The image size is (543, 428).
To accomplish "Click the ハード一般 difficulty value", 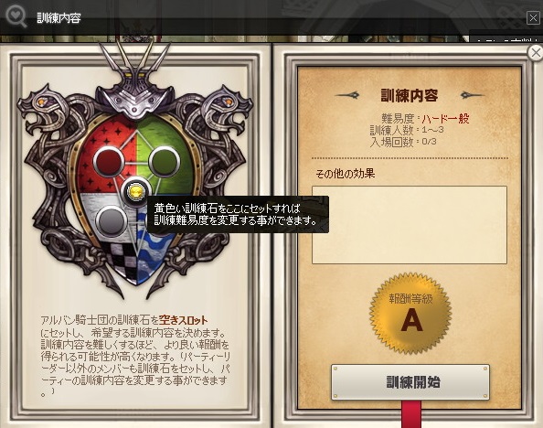I will [x=446, y=119].
